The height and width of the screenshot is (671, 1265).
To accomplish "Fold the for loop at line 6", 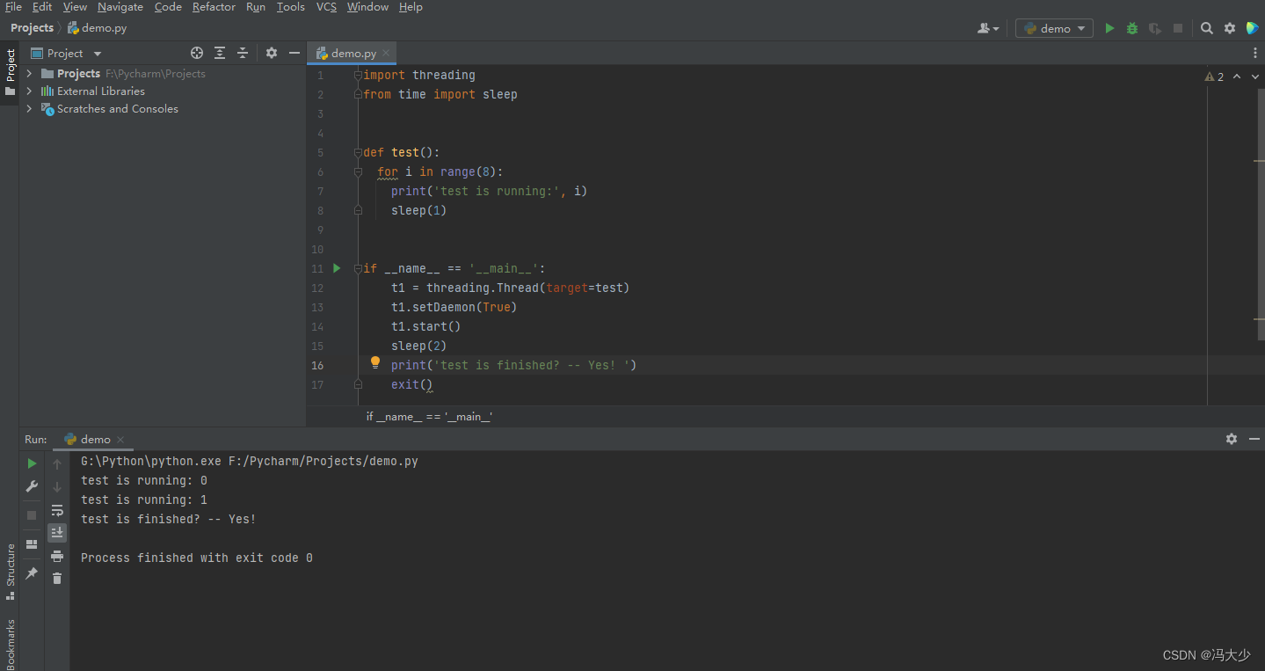I will (x=358, y=171).
